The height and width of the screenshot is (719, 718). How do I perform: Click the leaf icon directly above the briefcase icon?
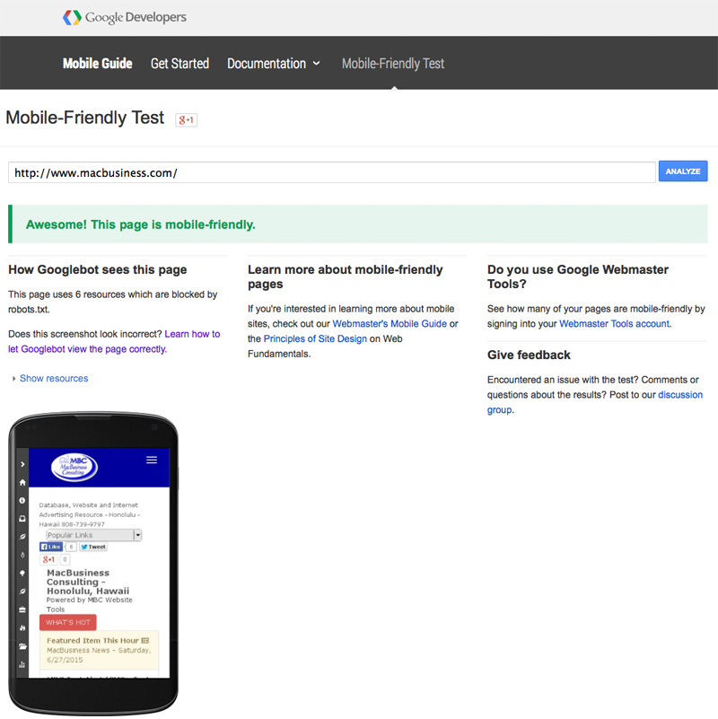tap(22, 592)
